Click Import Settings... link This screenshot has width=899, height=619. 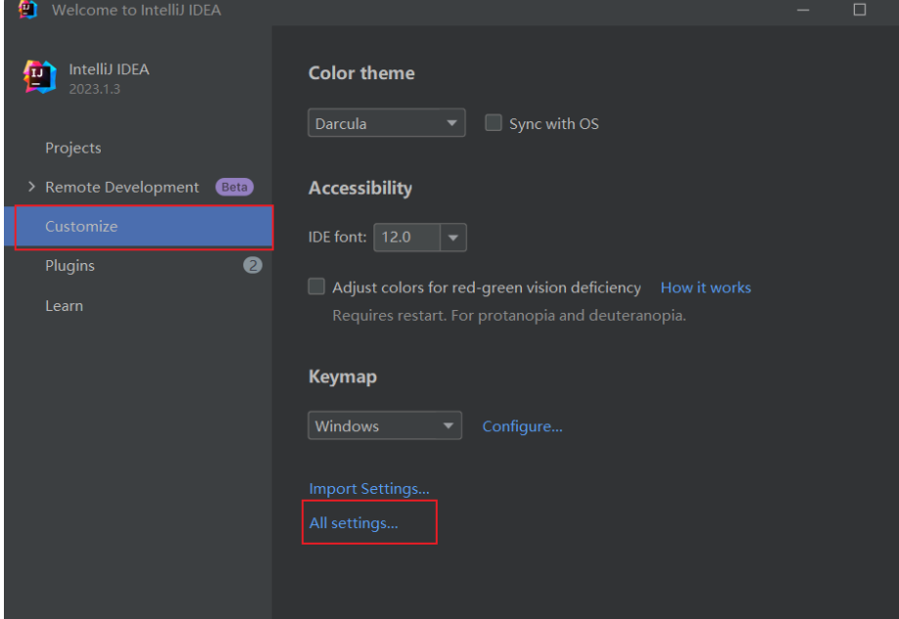369,488
